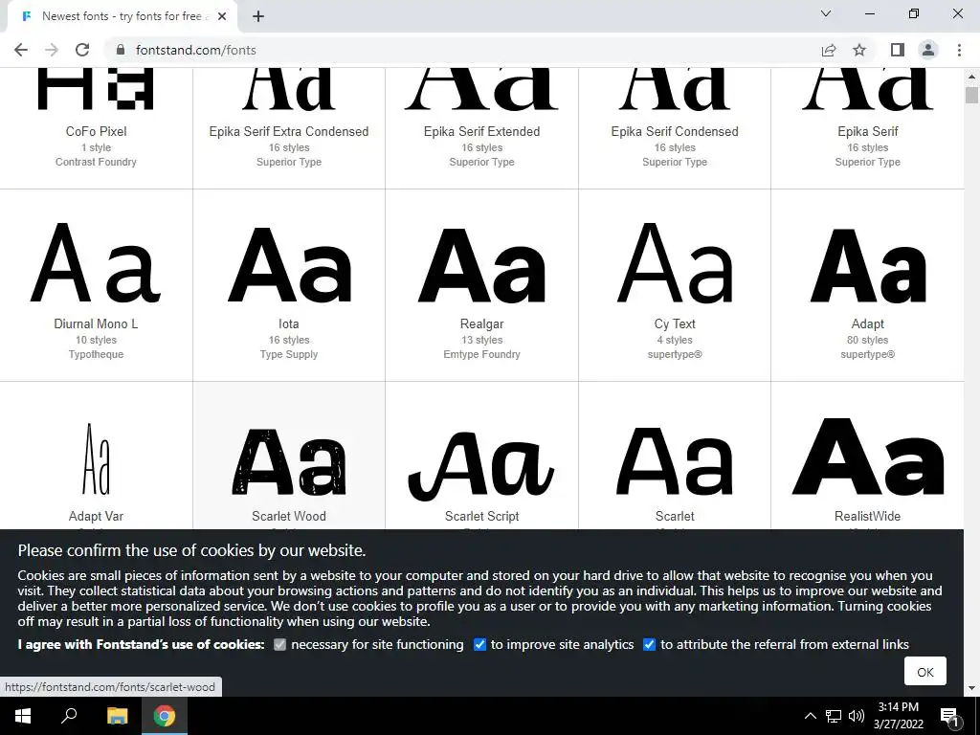The height and width of the screenshot is (735, 980).
Task: Reload the Fontstand page
Action: pyautogui.click(x=82, y=50)
